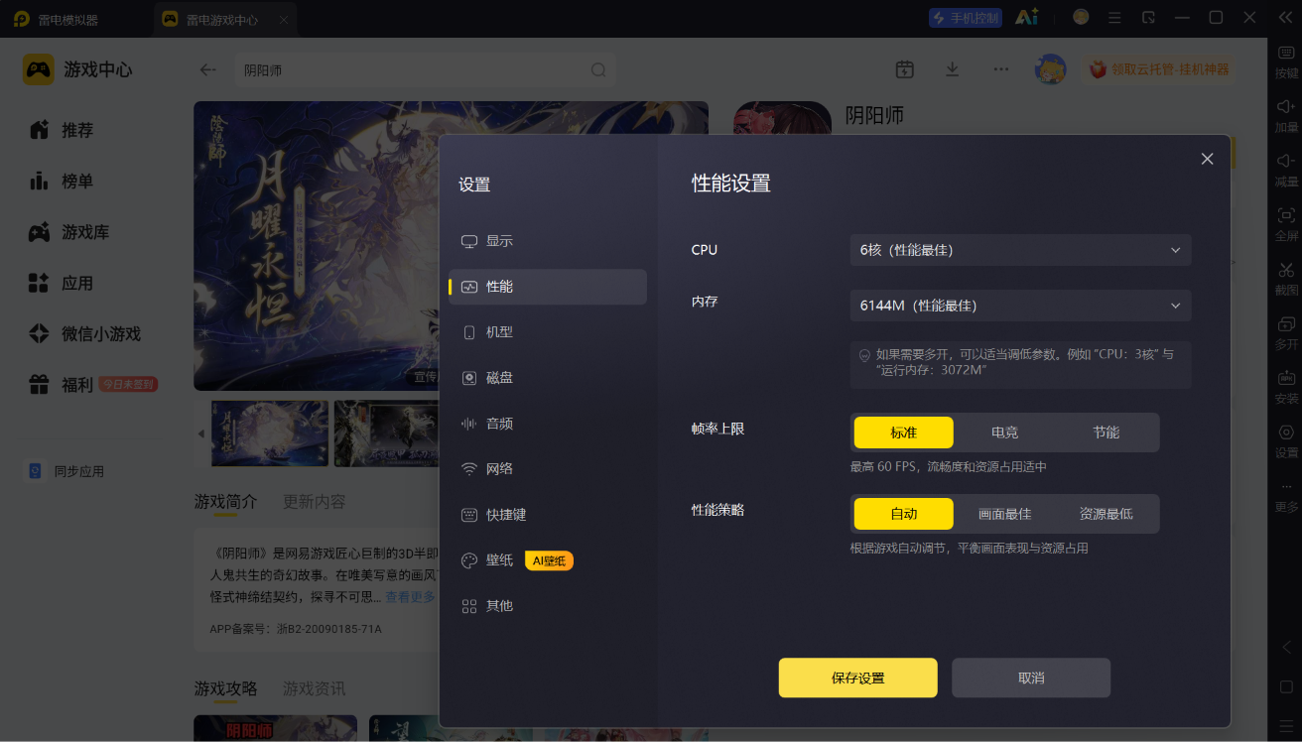Image resolution: width=1302 pixels, height=742 pixels.
Task: Tap the Android recent apps button
Action: (x=1286, y=725)
